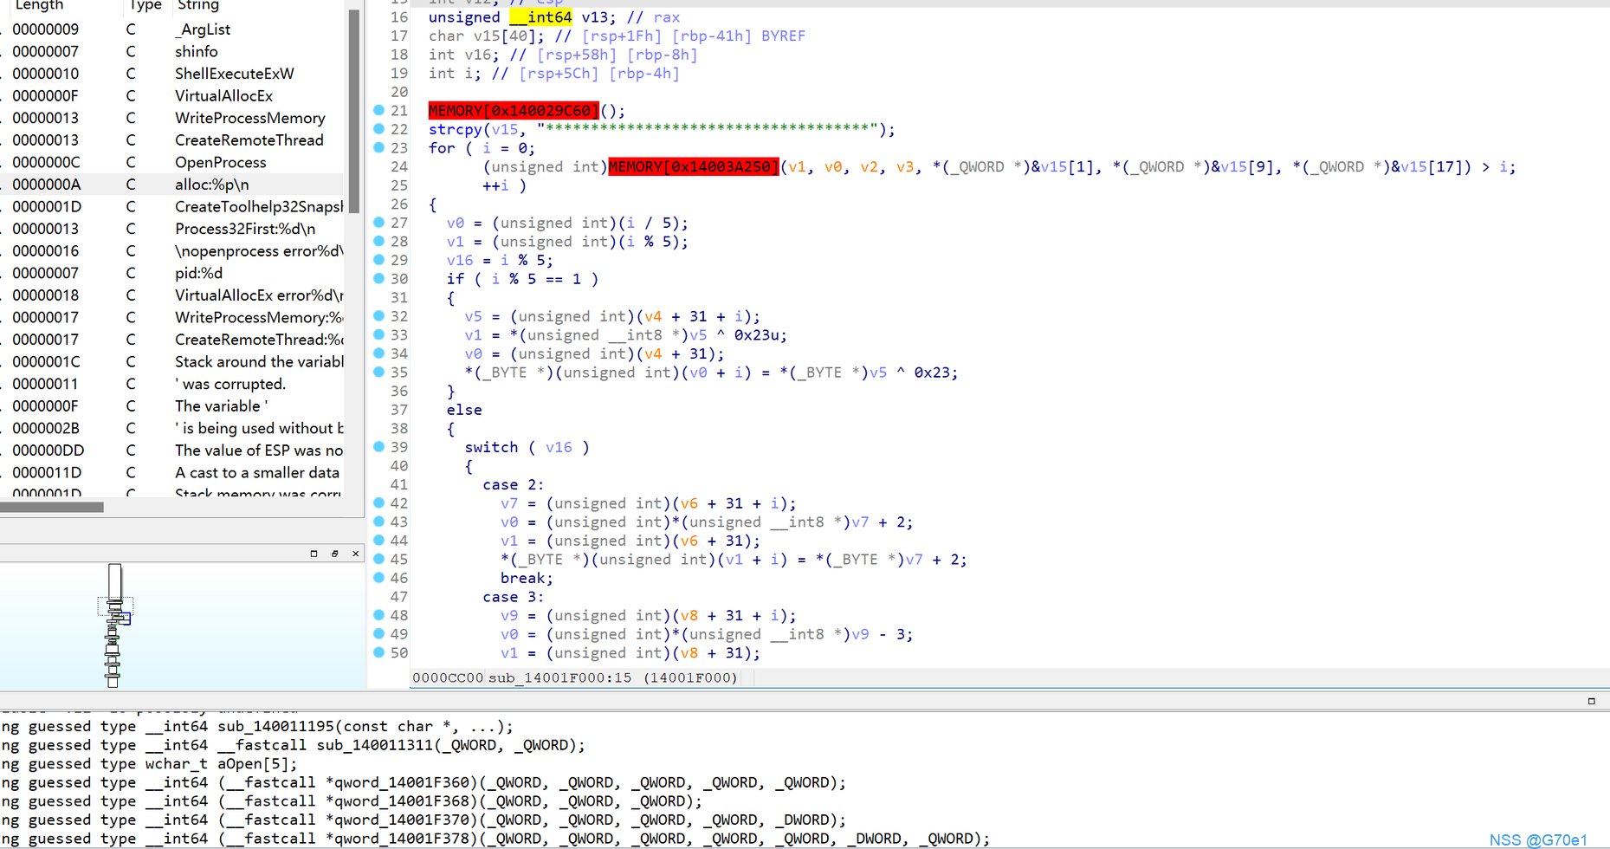Toggle breakpoint dot on line 39

tap(378, 447)
